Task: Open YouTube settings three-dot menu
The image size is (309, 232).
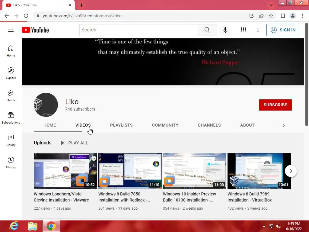Action: 258,30
